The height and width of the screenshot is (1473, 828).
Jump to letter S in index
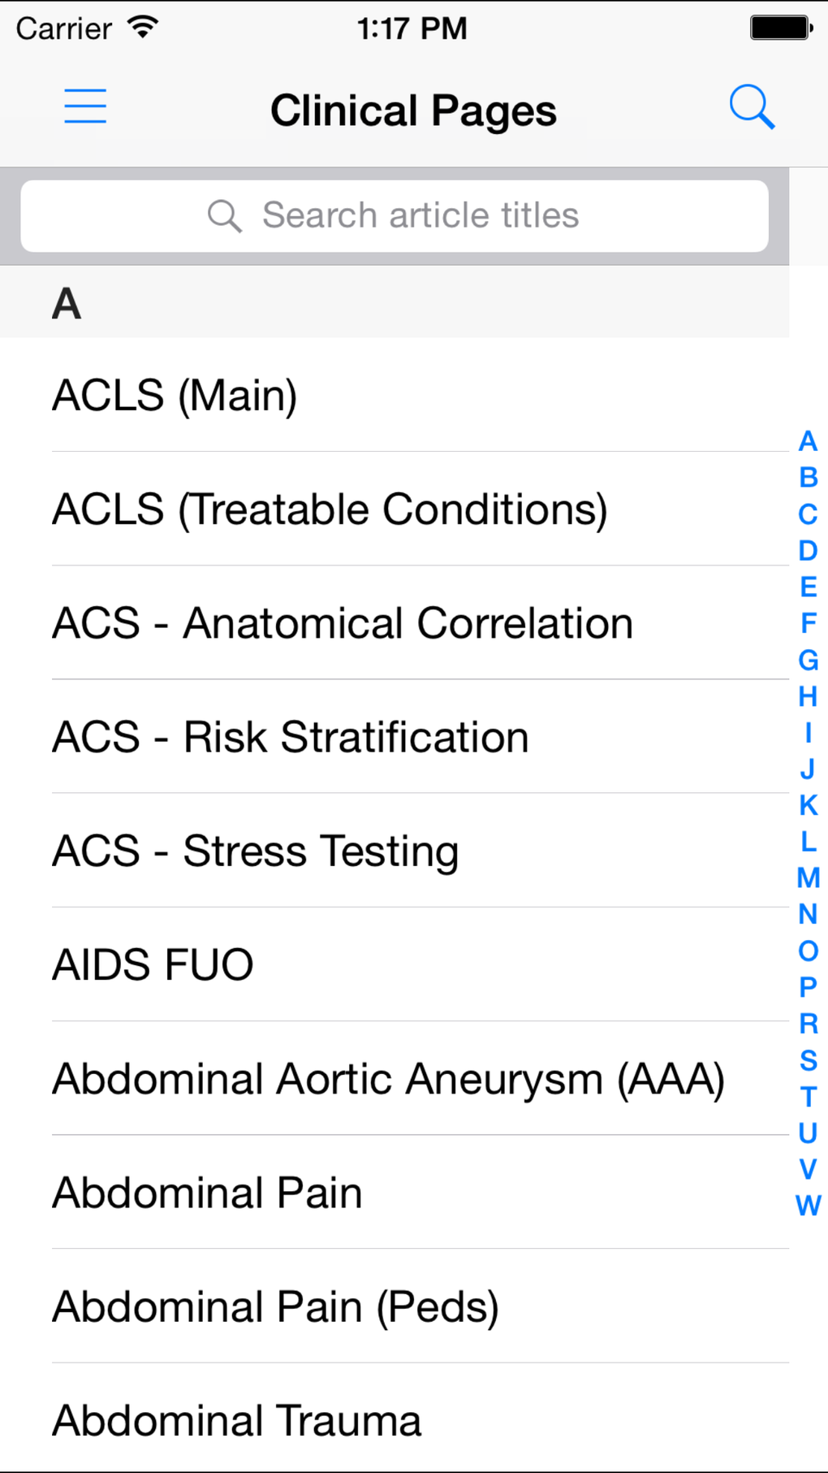[808, 1060]
